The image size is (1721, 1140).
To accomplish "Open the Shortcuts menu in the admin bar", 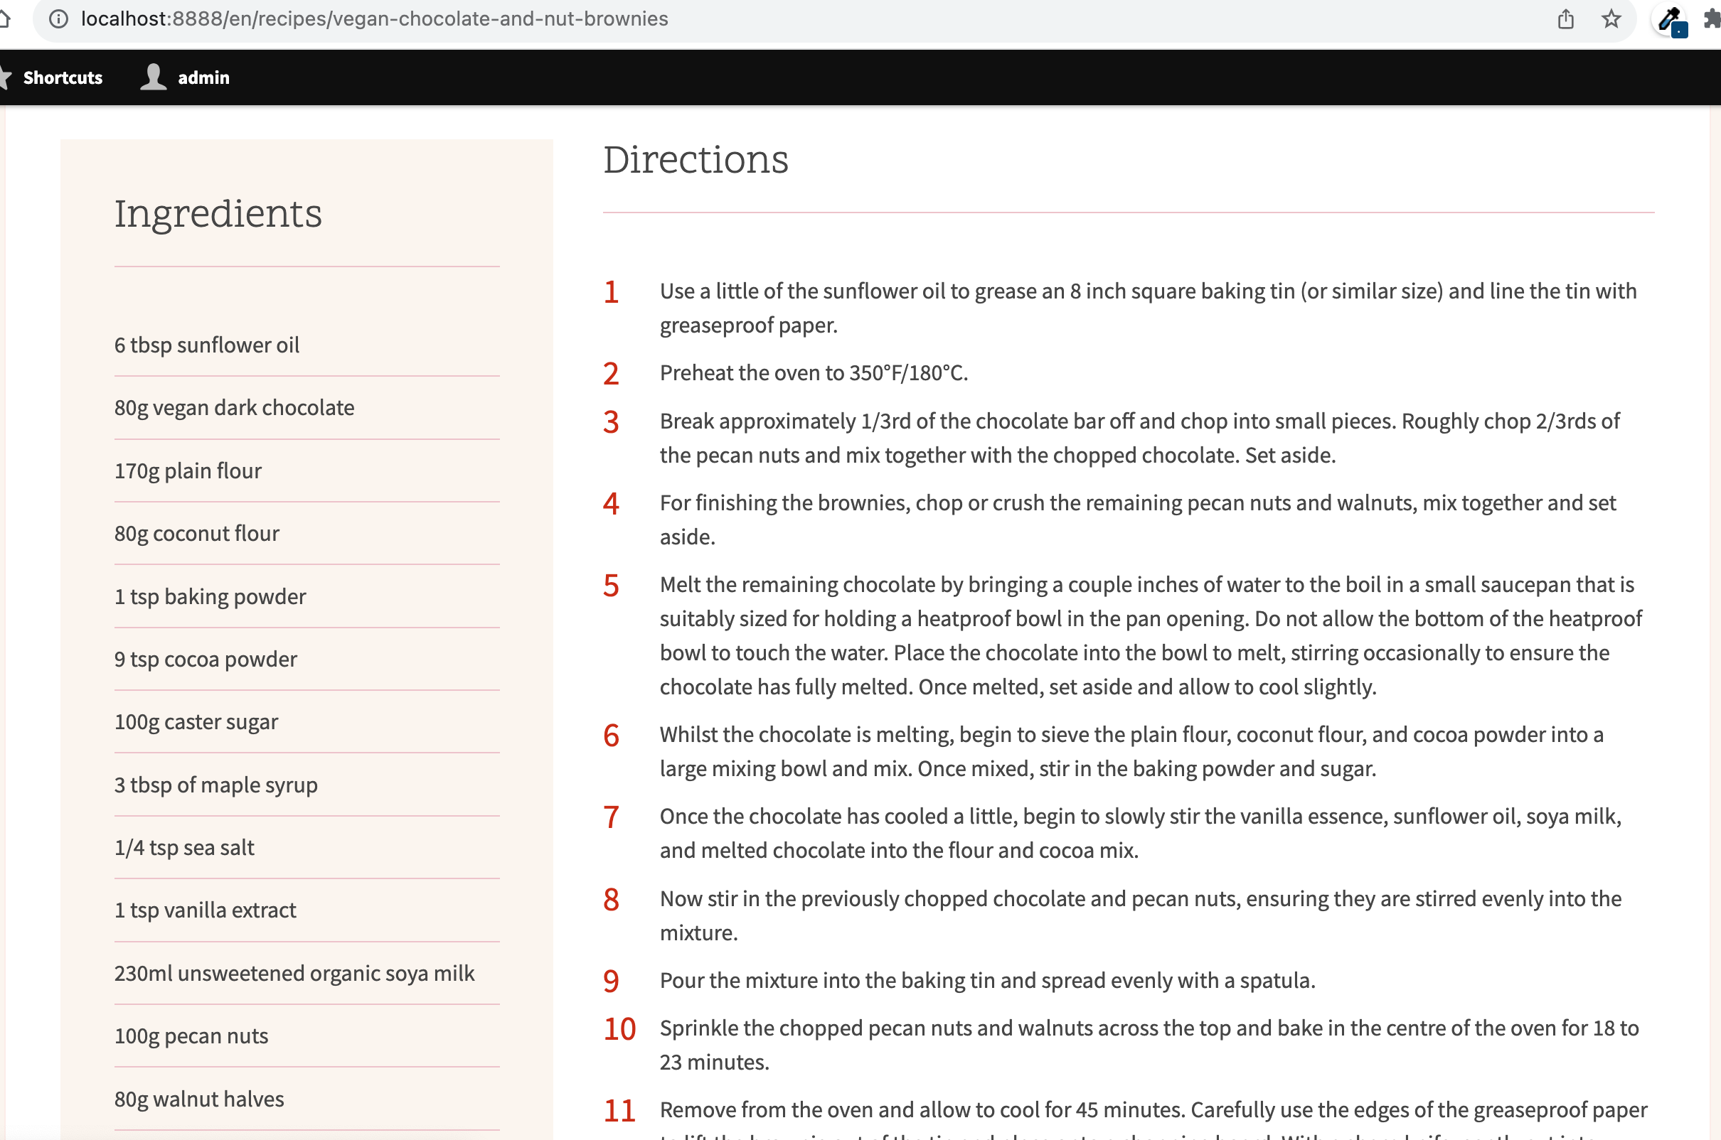I will point(63,77).
